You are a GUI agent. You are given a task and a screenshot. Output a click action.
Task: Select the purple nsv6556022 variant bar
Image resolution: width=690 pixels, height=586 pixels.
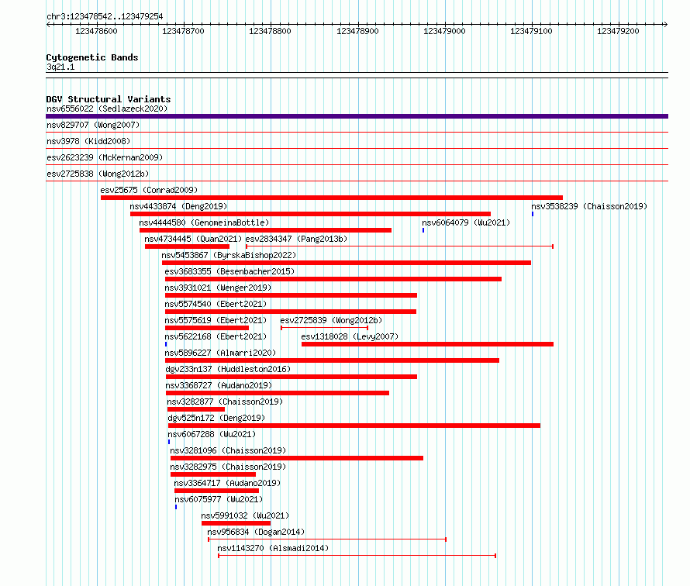pyautogui.click(x=357, y=116)
